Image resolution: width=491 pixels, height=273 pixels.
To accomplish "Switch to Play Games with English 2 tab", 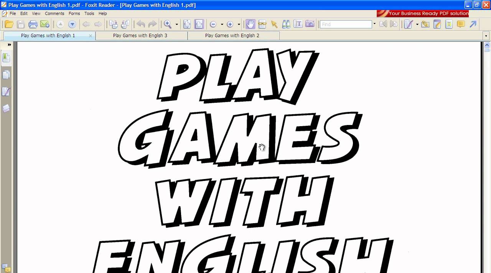I will click(x=234, y=36).
